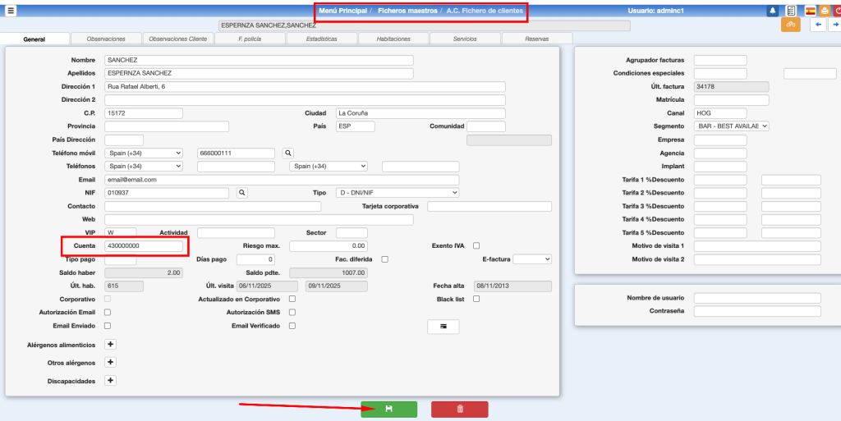Open the hamburger menu at top left
The image size is (841, 421).
11,11
